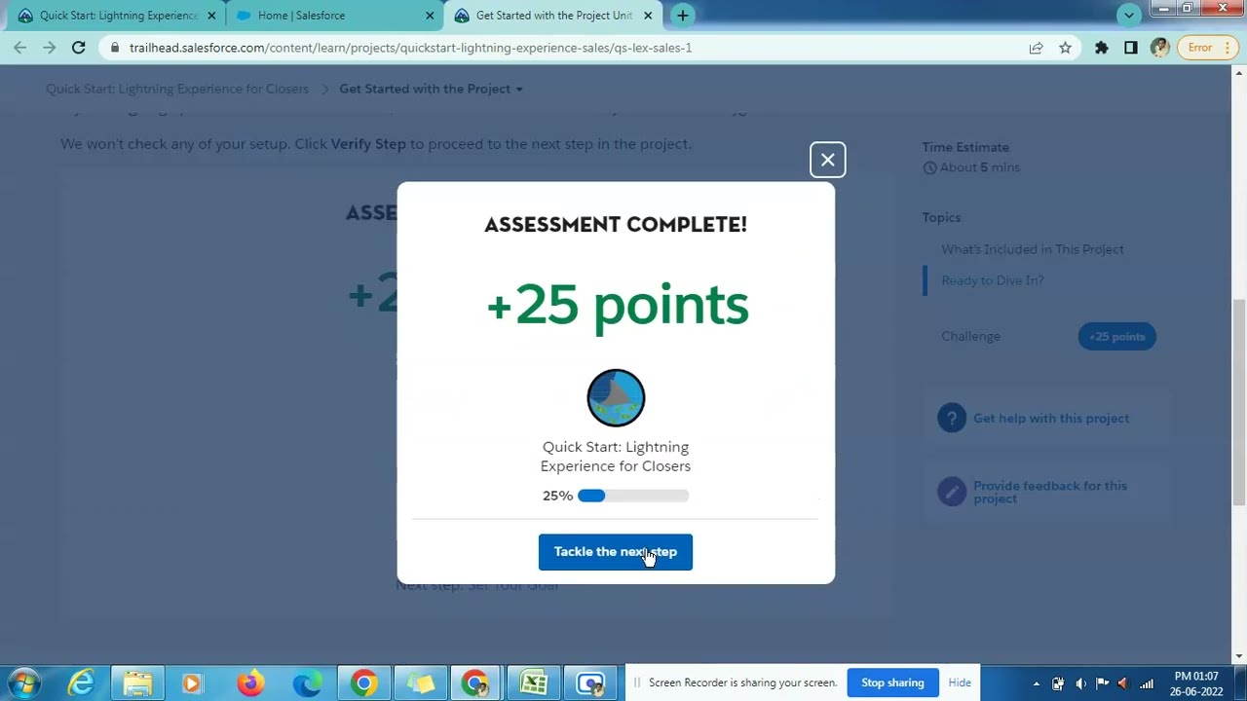Launch Microsoft Edge from taskbar

click(307, 683)
